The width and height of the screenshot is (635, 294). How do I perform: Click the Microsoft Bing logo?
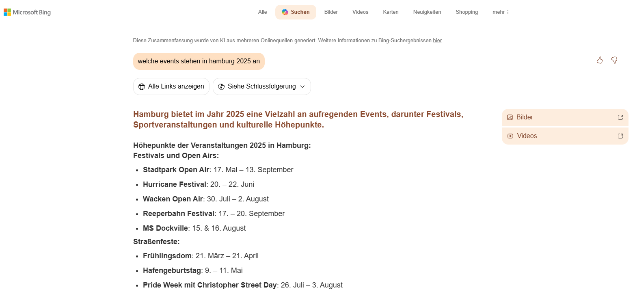click(27, 12)
